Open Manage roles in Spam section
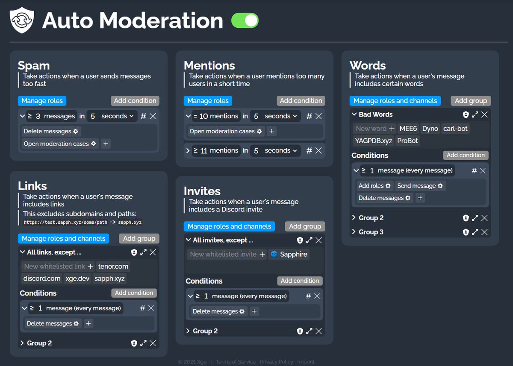 tap(42, 101)
